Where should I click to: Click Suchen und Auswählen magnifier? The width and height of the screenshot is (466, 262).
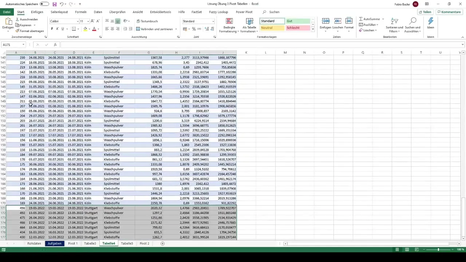(412, 21)
